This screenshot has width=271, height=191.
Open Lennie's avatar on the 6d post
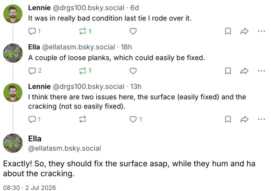click(x=13, y=14)
